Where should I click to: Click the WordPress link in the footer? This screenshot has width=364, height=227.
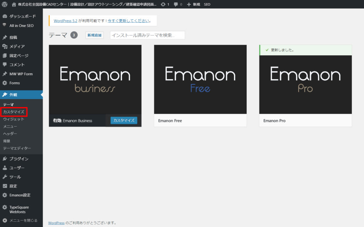[57, 223]
